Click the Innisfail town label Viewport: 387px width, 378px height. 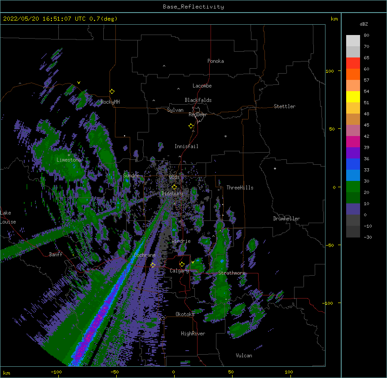[x=186, y=146]
